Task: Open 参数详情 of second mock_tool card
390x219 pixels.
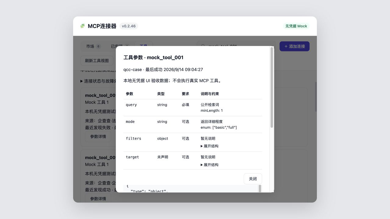Action: (x=98, y=198)
